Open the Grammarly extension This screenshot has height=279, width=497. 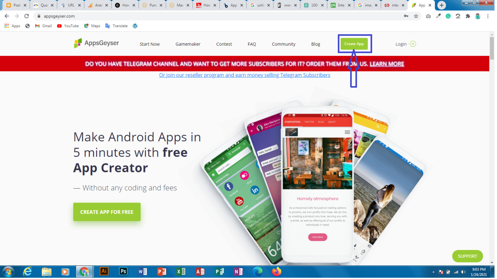pyautogui.click(x=448, y=16)
